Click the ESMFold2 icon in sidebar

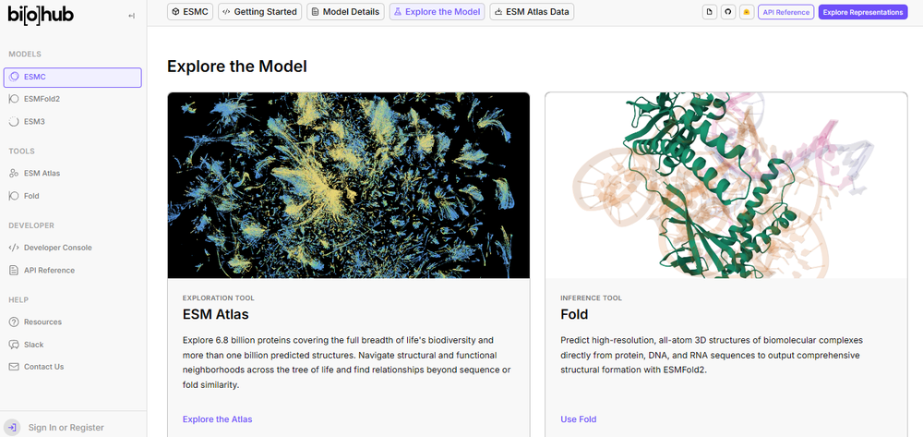point(14,99)
